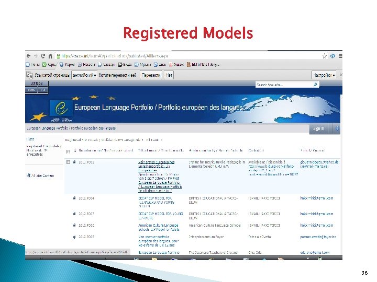Open the Яндекс bookmark
The width and height of the screenshot is (377, 282).
(176, 65)
